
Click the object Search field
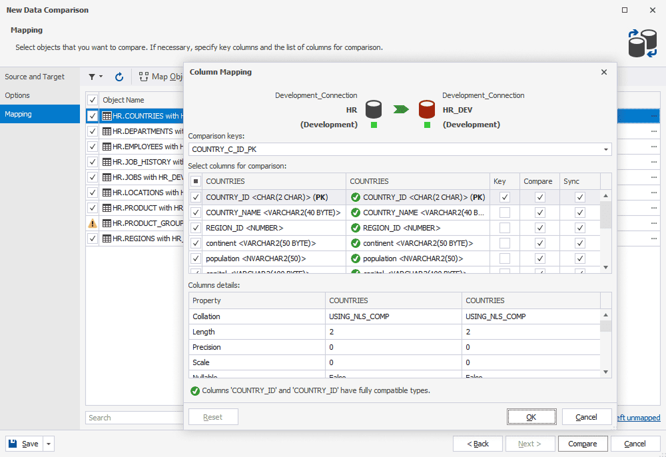click(x=133, y=418)
